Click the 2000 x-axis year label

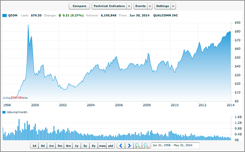tap(35, 105)
